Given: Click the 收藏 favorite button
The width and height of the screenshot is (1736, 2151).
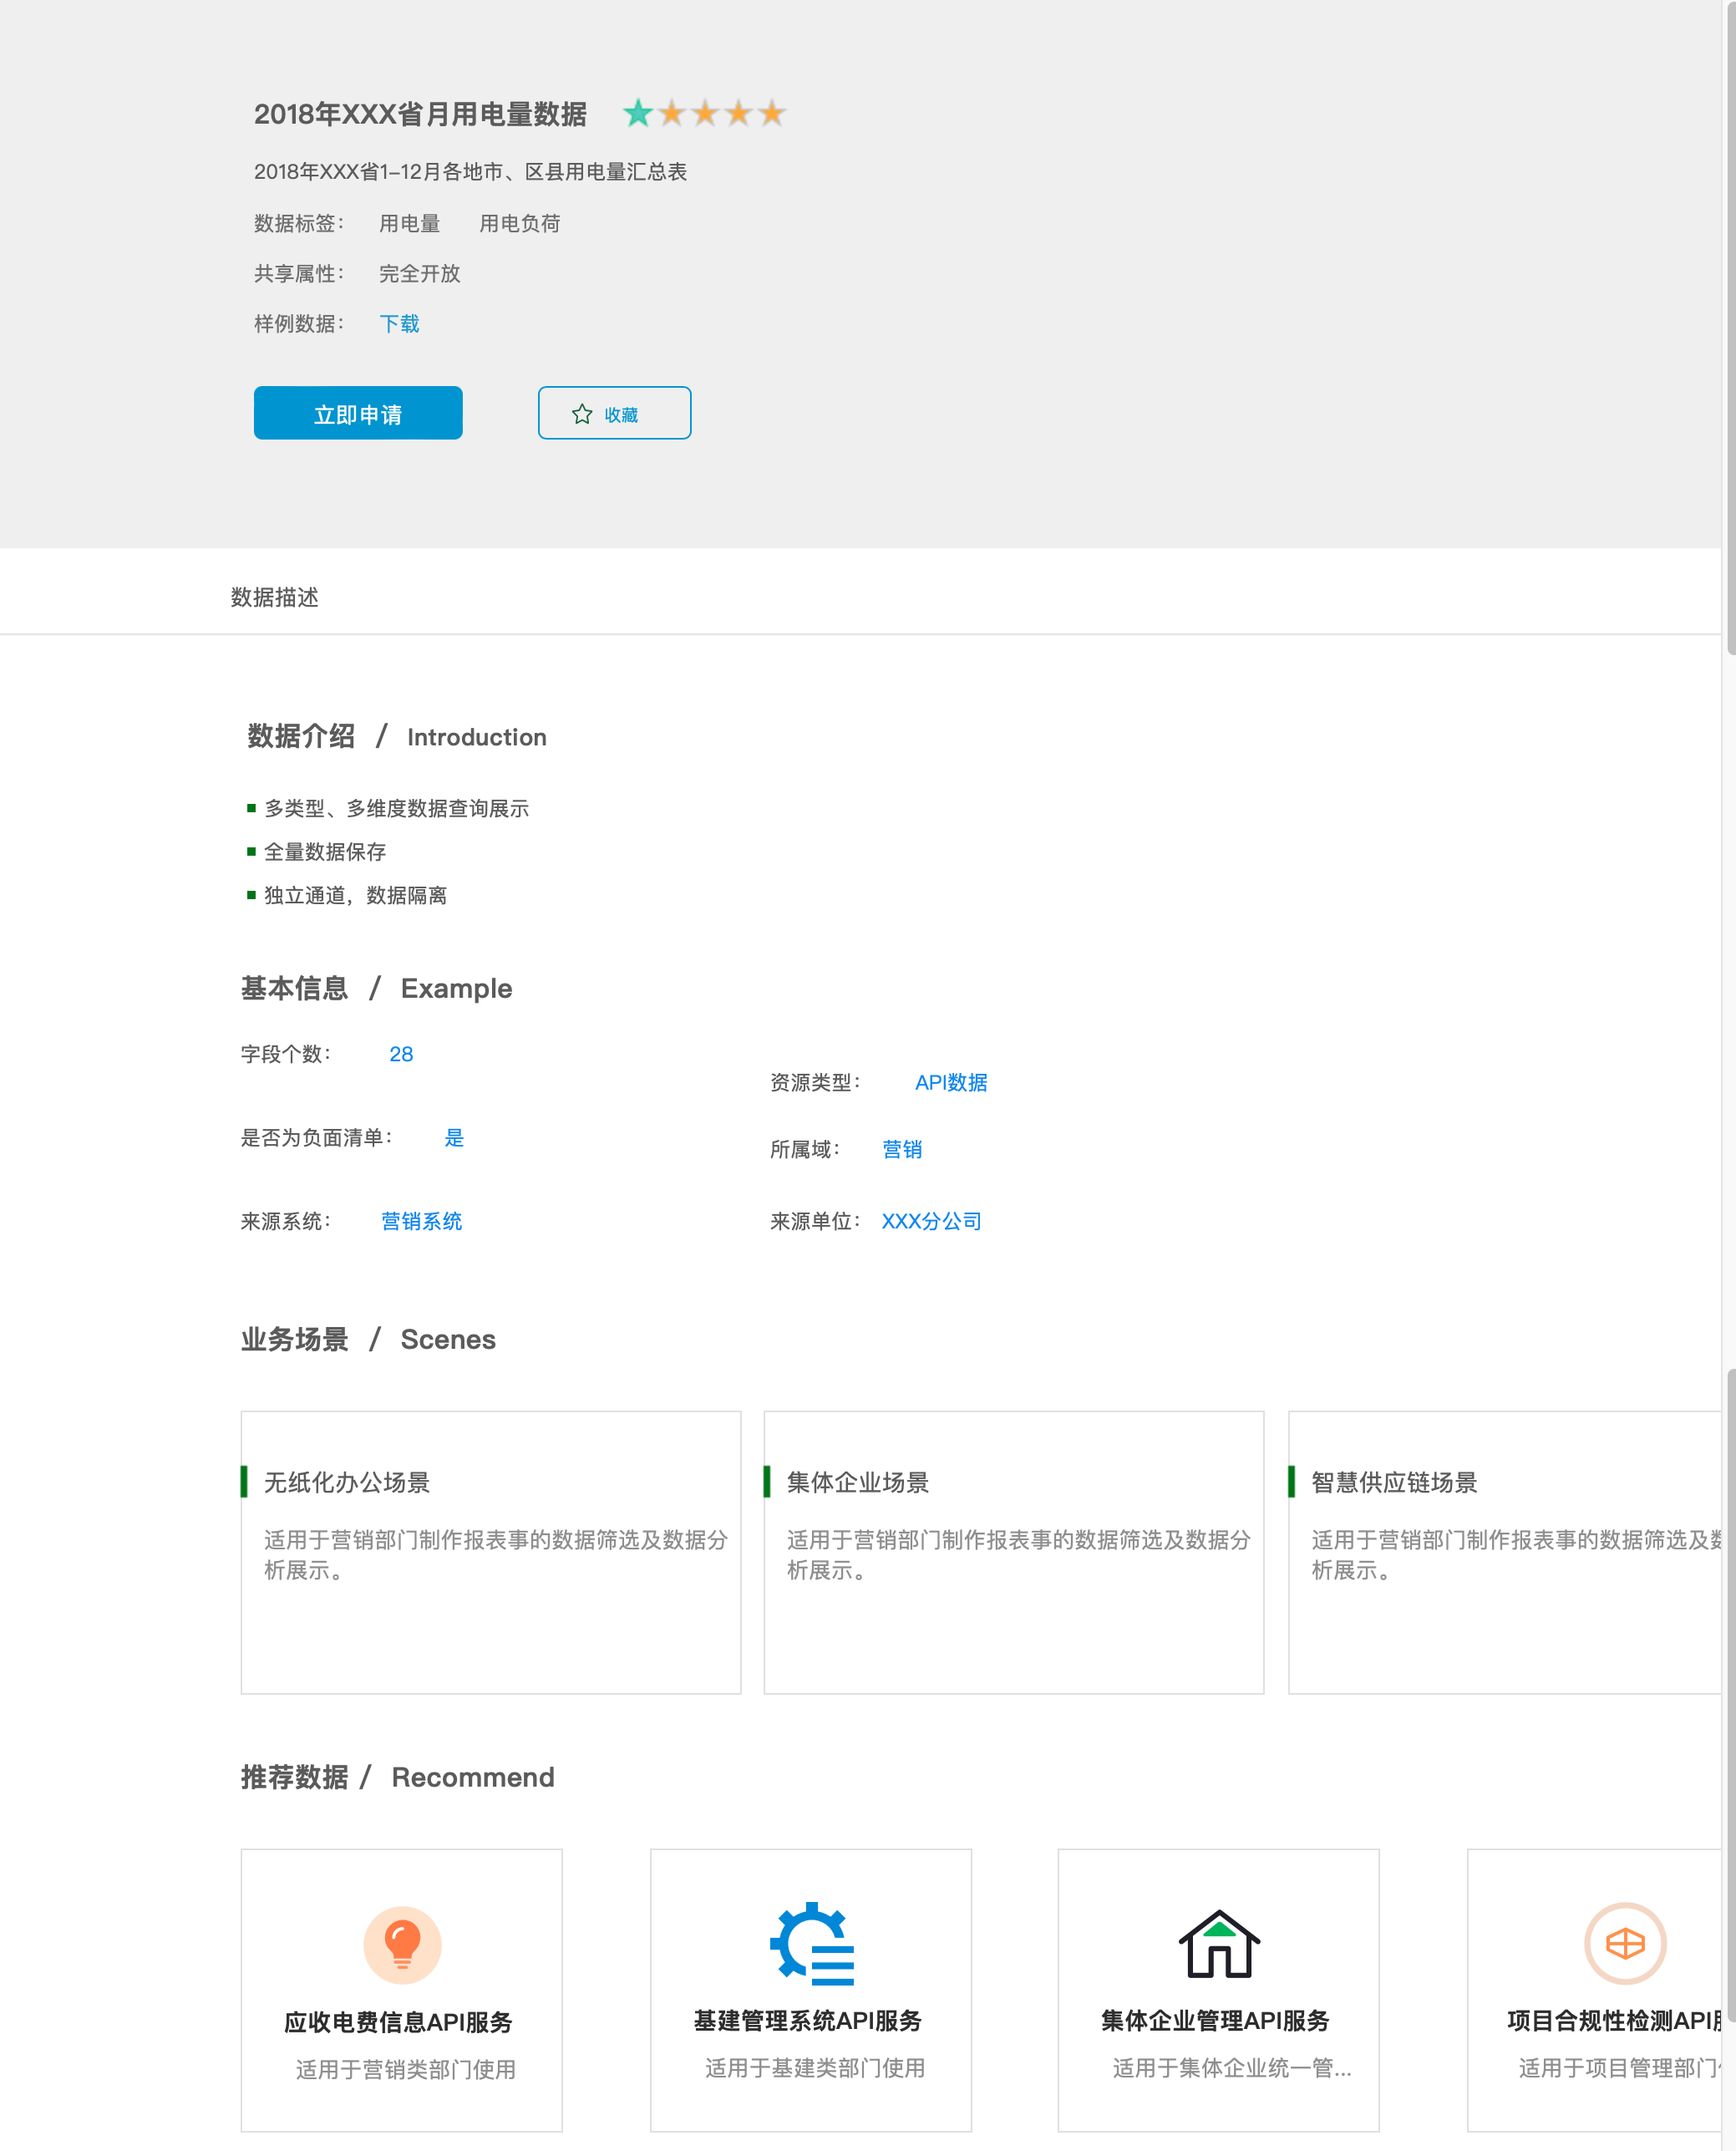Looking at the screenshot, I should 614,412.
